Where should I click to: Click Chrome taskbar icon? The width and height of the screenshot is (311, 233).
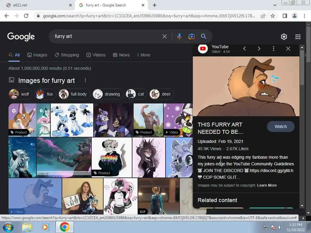[x=64, y=227]
